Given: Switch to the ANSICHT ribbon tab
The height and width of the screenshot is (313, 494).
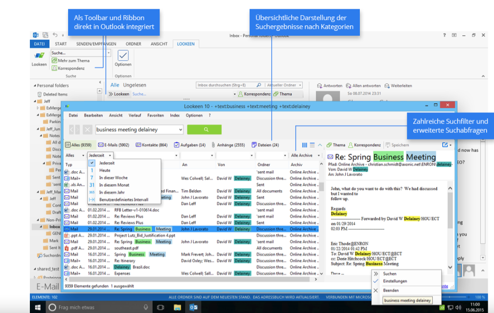Looking at the screenshot, I should pos(159,44).
